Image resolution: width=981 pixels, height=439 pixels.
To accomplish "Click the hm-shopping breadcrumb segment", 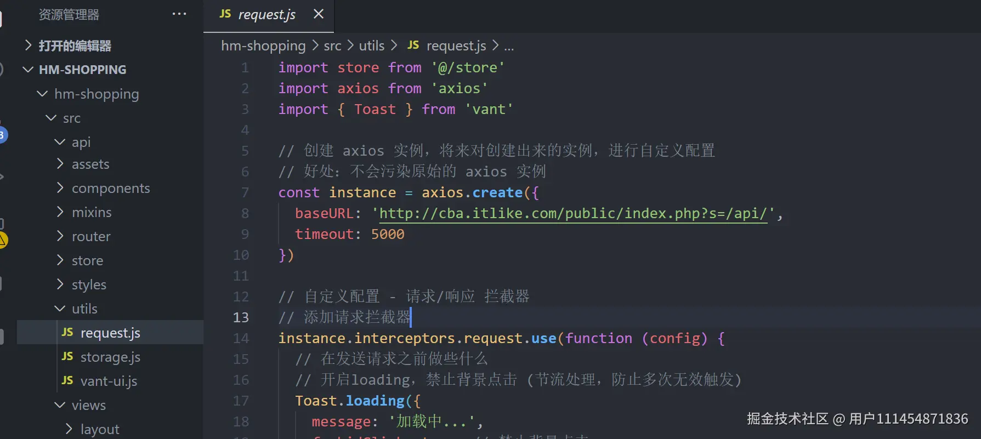I will coord(263,46).
